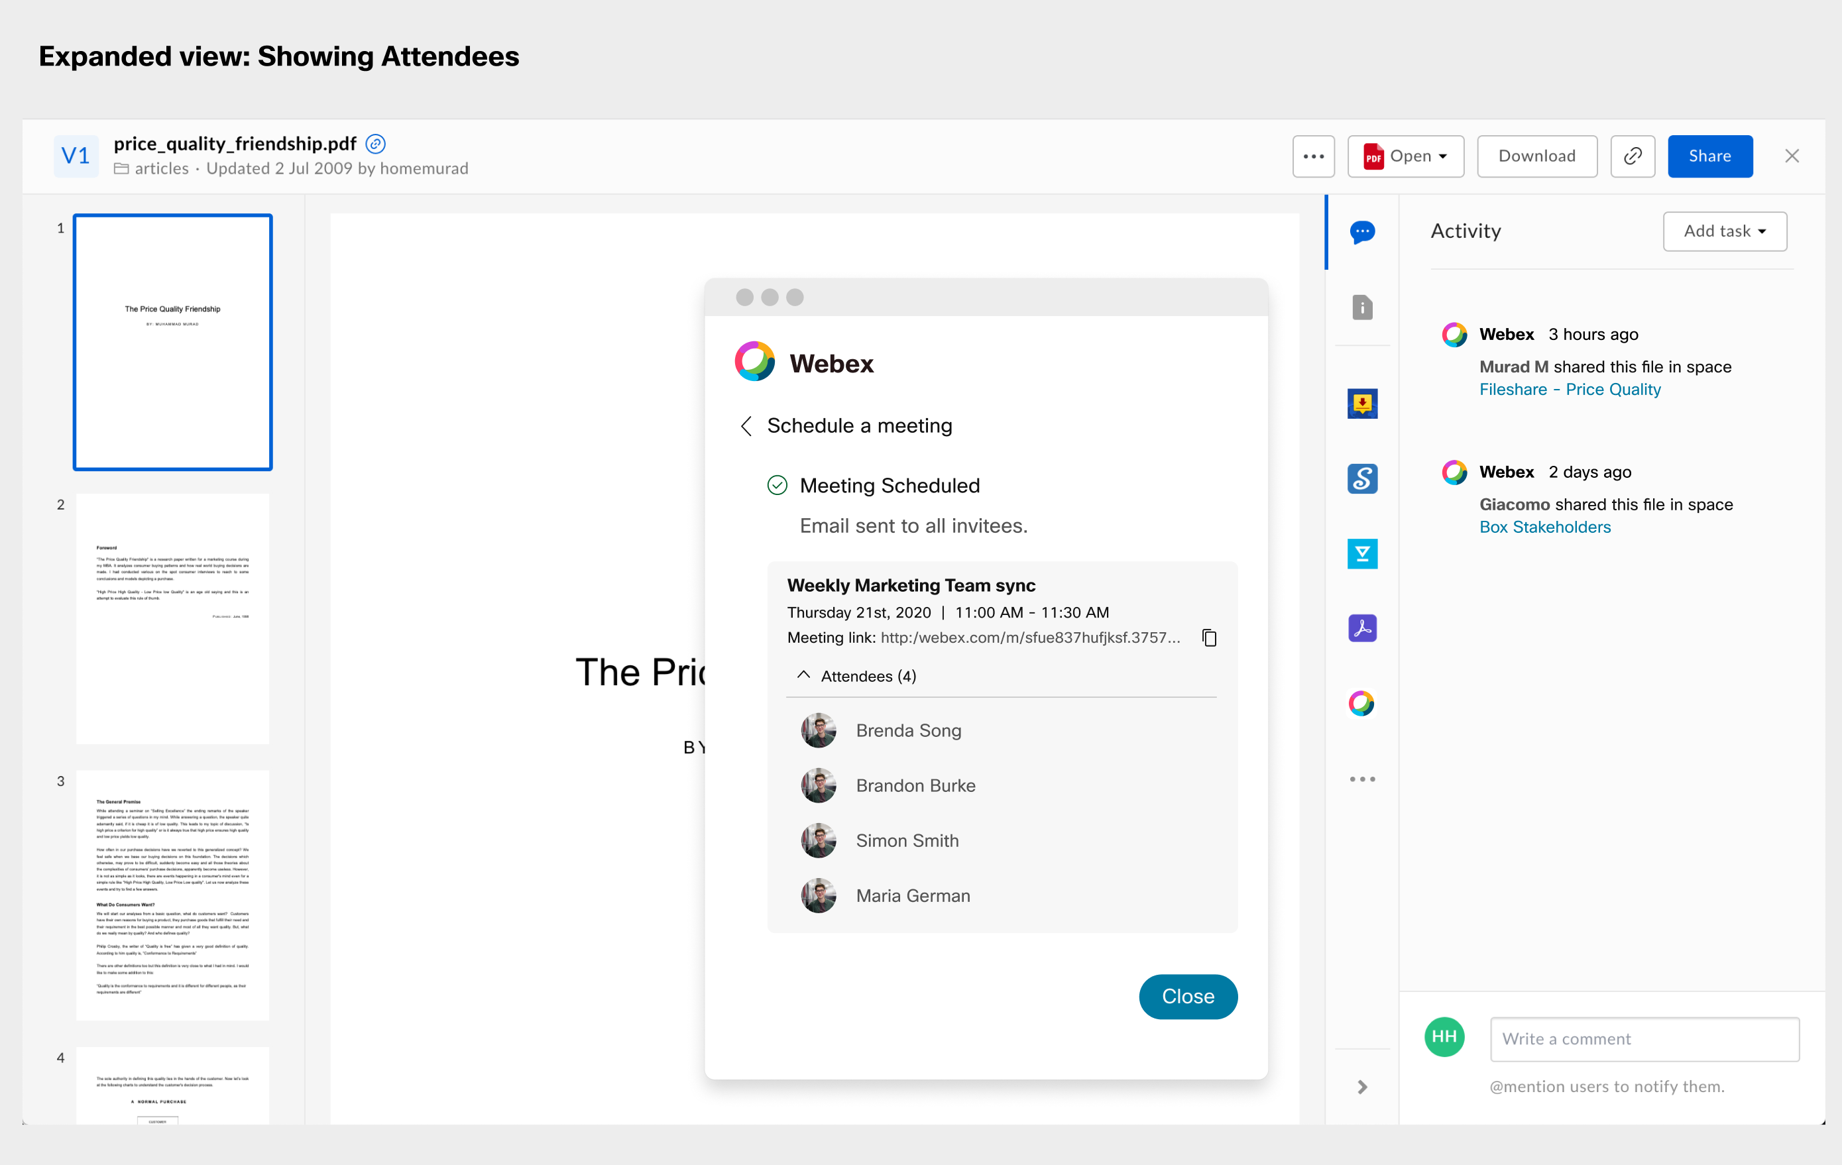Collapse the Attendees (4) list
This screenshot has height=1165, width=1842.
point(803,675)
